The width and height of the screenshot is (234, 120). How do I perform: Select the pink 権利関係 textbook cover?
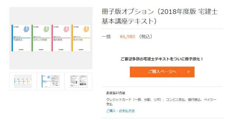point(61,38)
